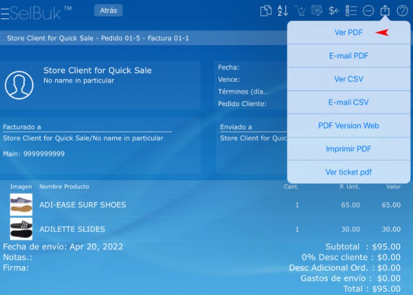Click the ADILETTE SLIDES product image
413x295 pixels.
click(x=21, y=229)
